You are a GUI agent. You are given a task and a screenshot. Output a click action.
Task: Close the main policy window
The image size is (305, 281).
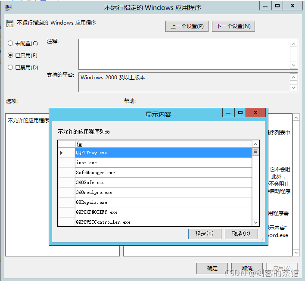tap(293, 6)
